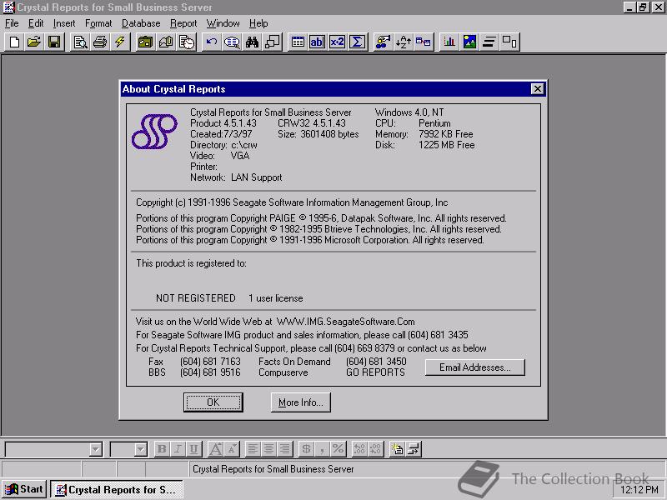This screenshot has width=667, height=500.
Task: Click the Seagate logo in About dialog
Action: click(x=154, y=132)
